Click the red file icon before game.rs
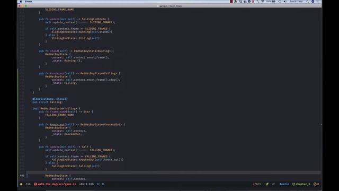The height and width of the screenshot is (191, 339). [x=35, y=184]
